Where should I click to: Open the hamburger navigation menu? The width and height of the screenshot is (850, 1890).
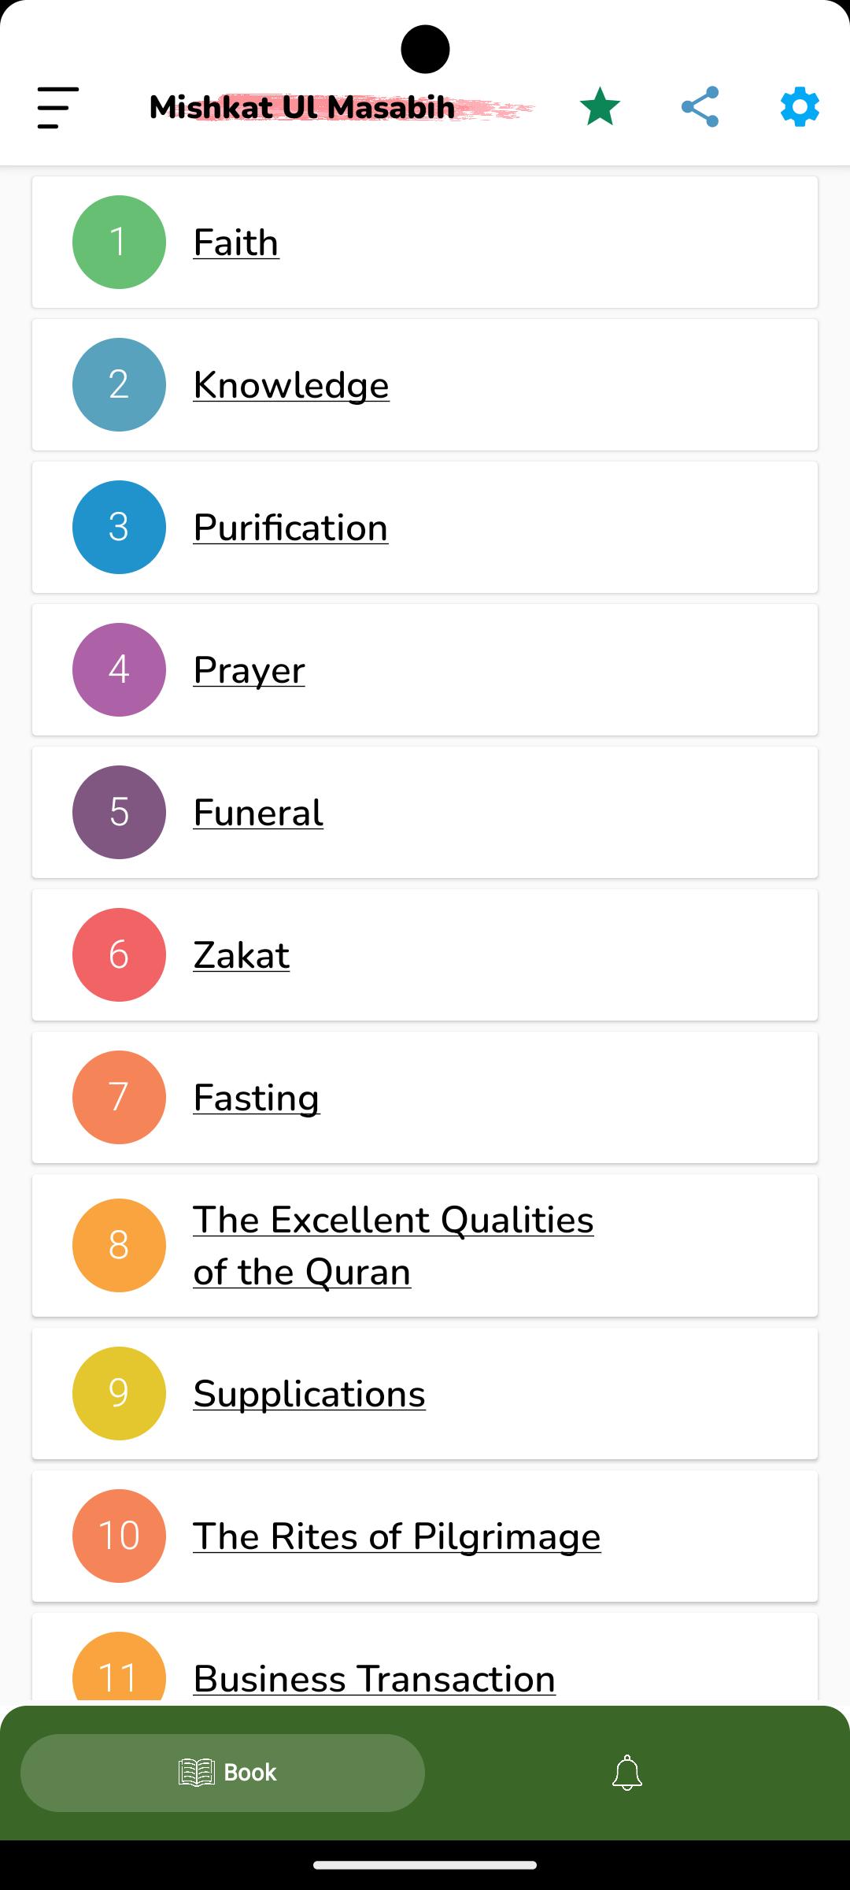click(57, 107)
